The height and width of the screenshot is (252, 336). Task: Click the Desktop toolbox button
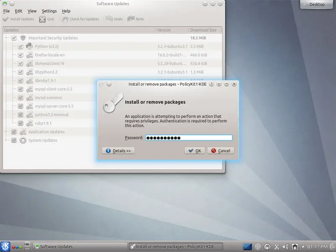click(x=317, y=5)
